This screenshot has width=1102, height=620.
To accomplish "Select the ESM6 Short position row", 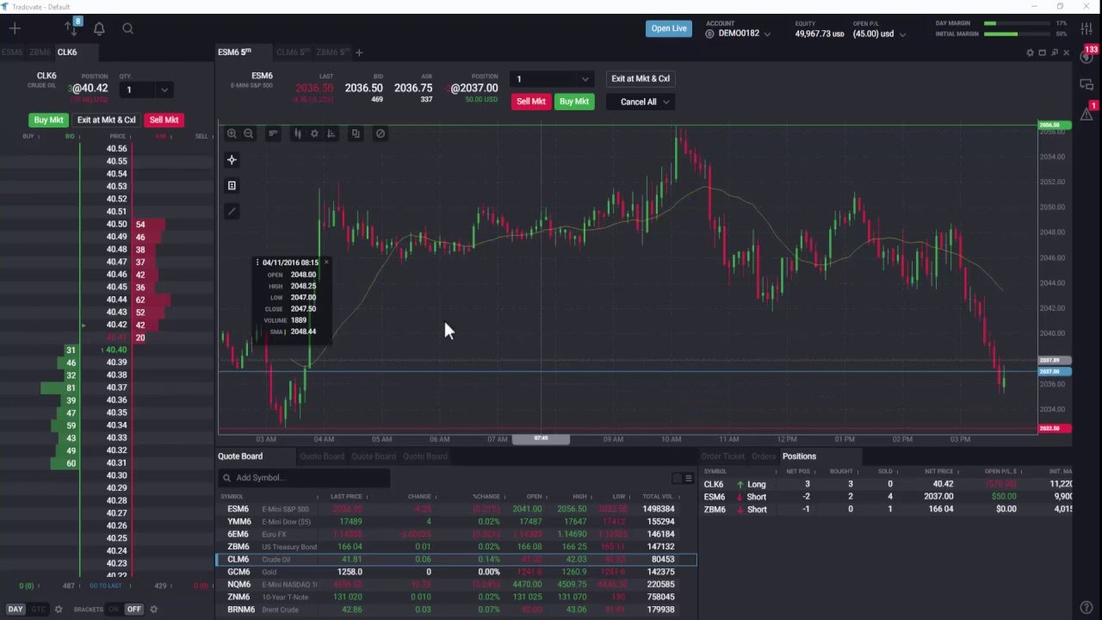I will [886, 497].
